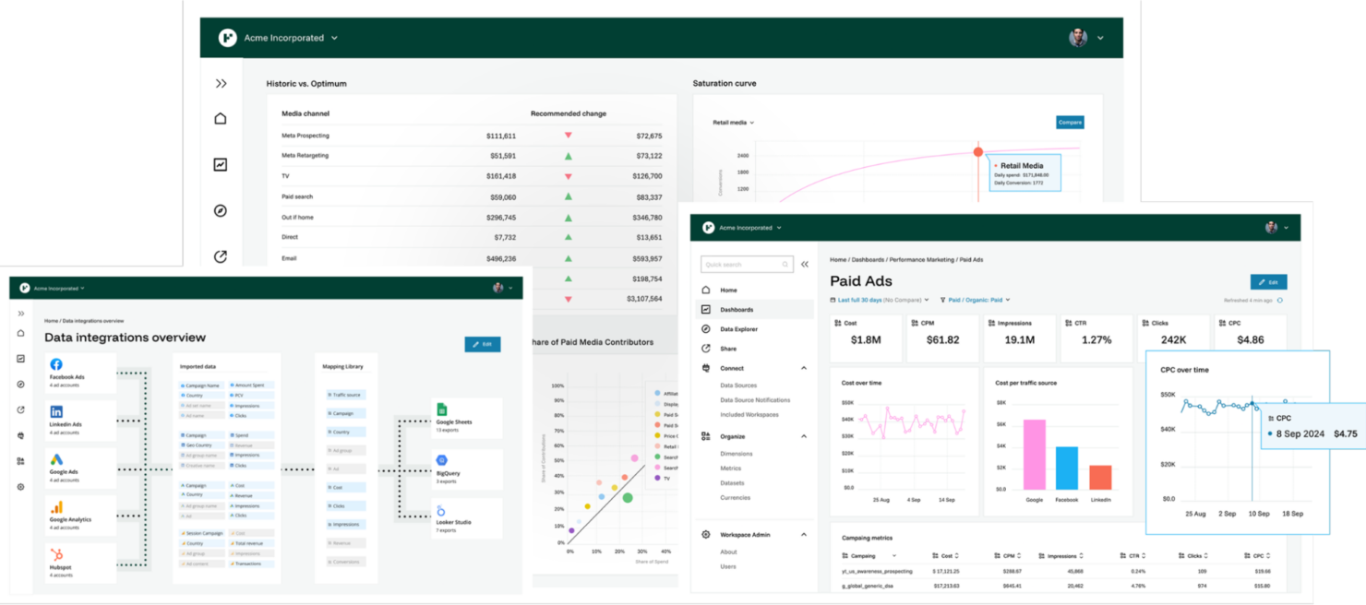Viewport: 1366px width, 605px height.
Task: Select Dashboards in Paid Ads sidebar
Action: [754, 310]
